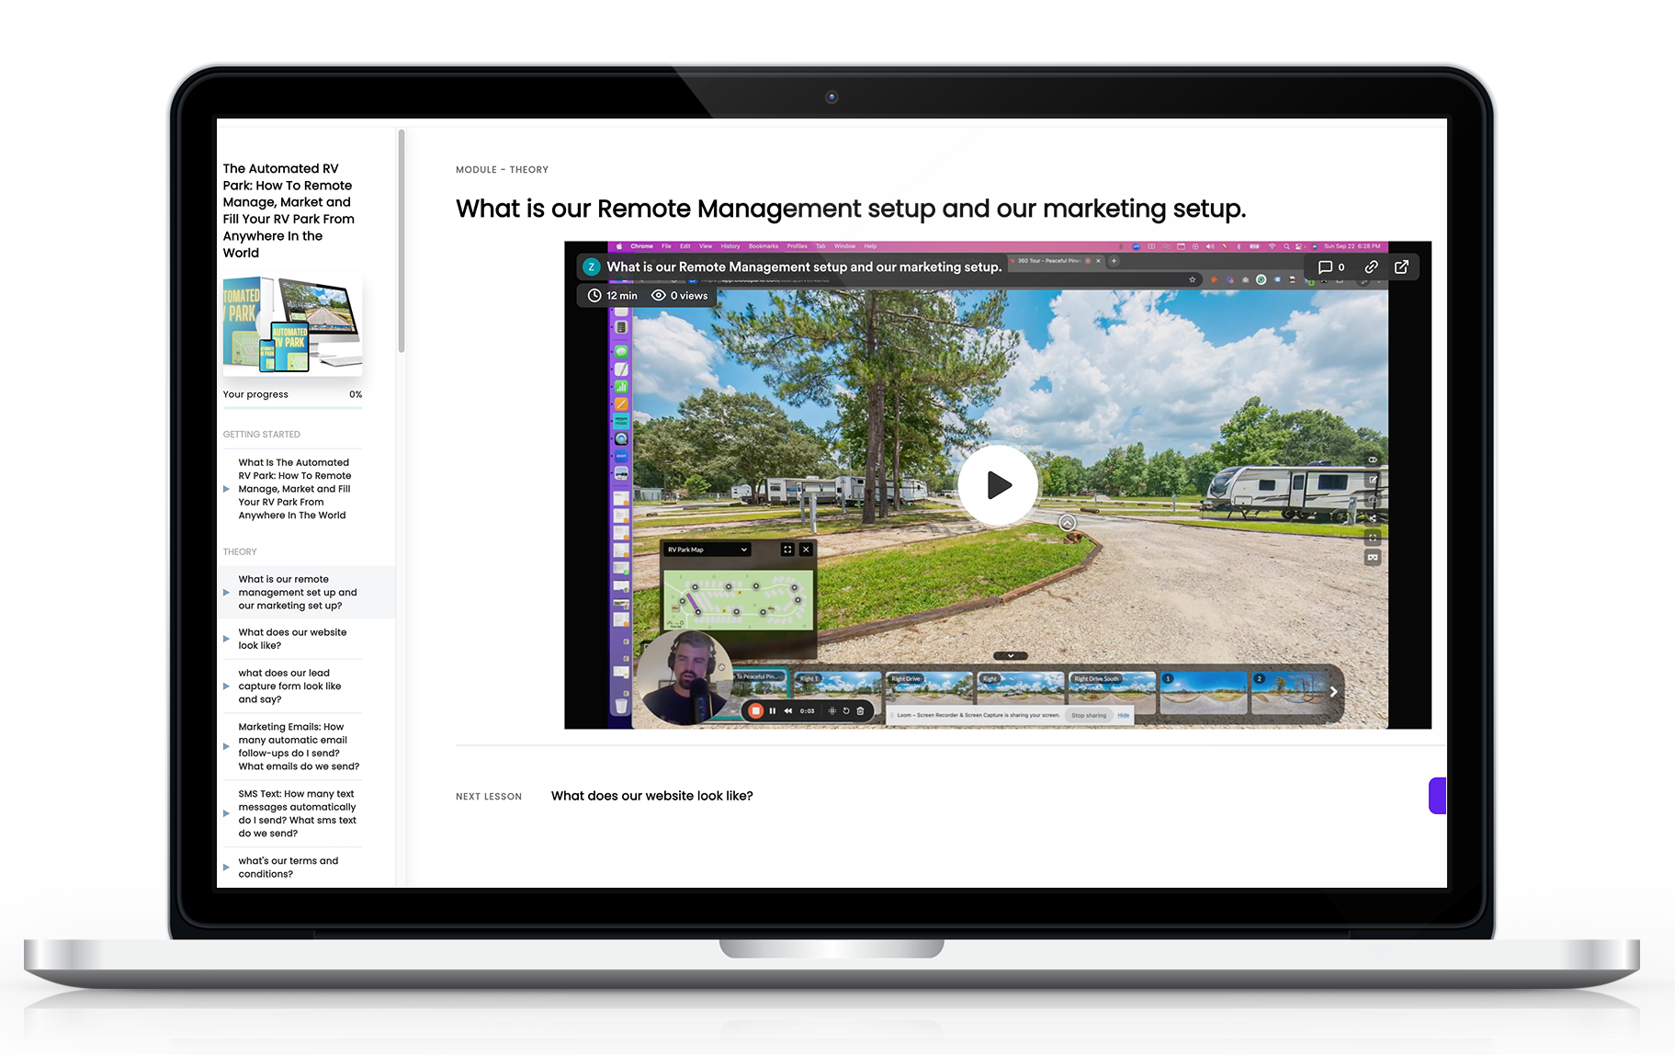Open lesson 'What does our website look like?'
Viewport: 1675px width, 1055px height.
coord(292,639)
